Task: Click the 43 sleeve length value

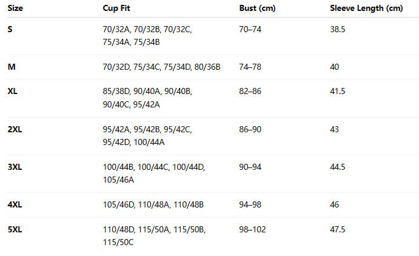Action: pyautogui.click(x=335, y=129)
